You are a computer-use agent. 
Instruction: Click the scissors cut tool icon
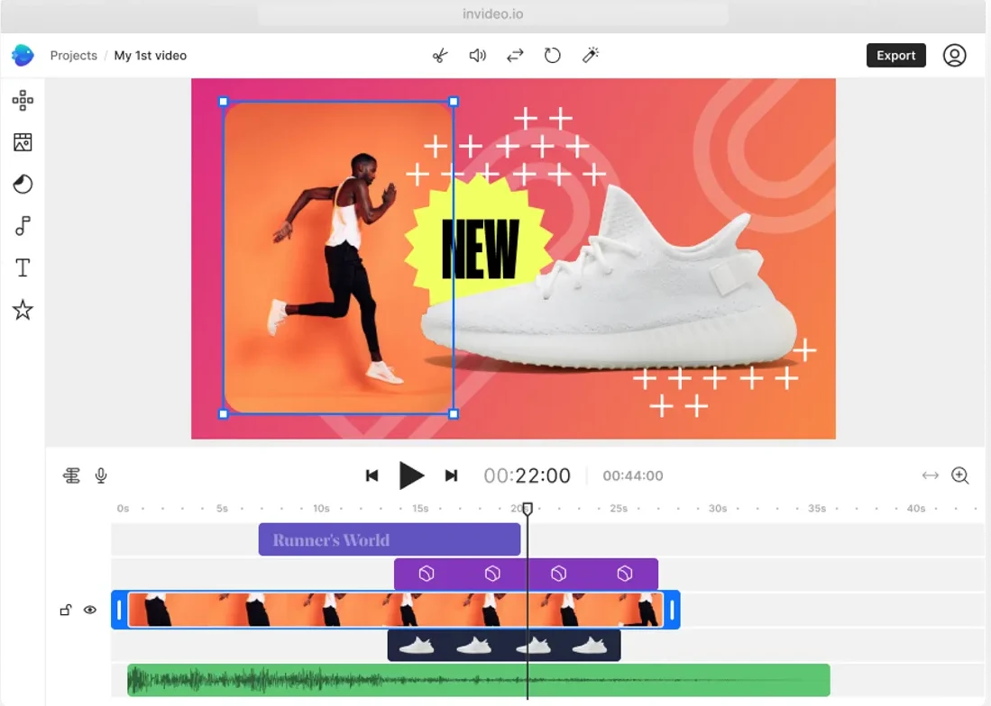(x=439, y=56)
